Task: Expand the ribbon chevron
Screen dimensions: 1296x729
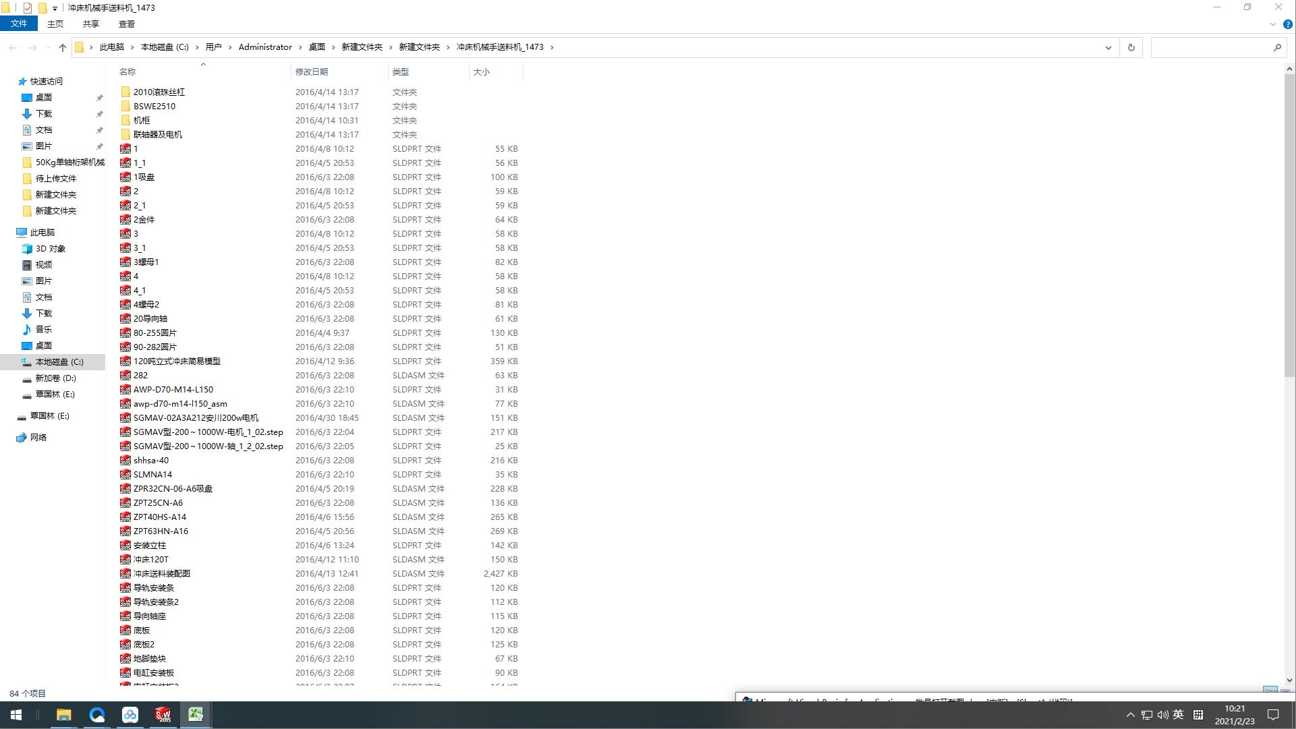Action: 1273,24
